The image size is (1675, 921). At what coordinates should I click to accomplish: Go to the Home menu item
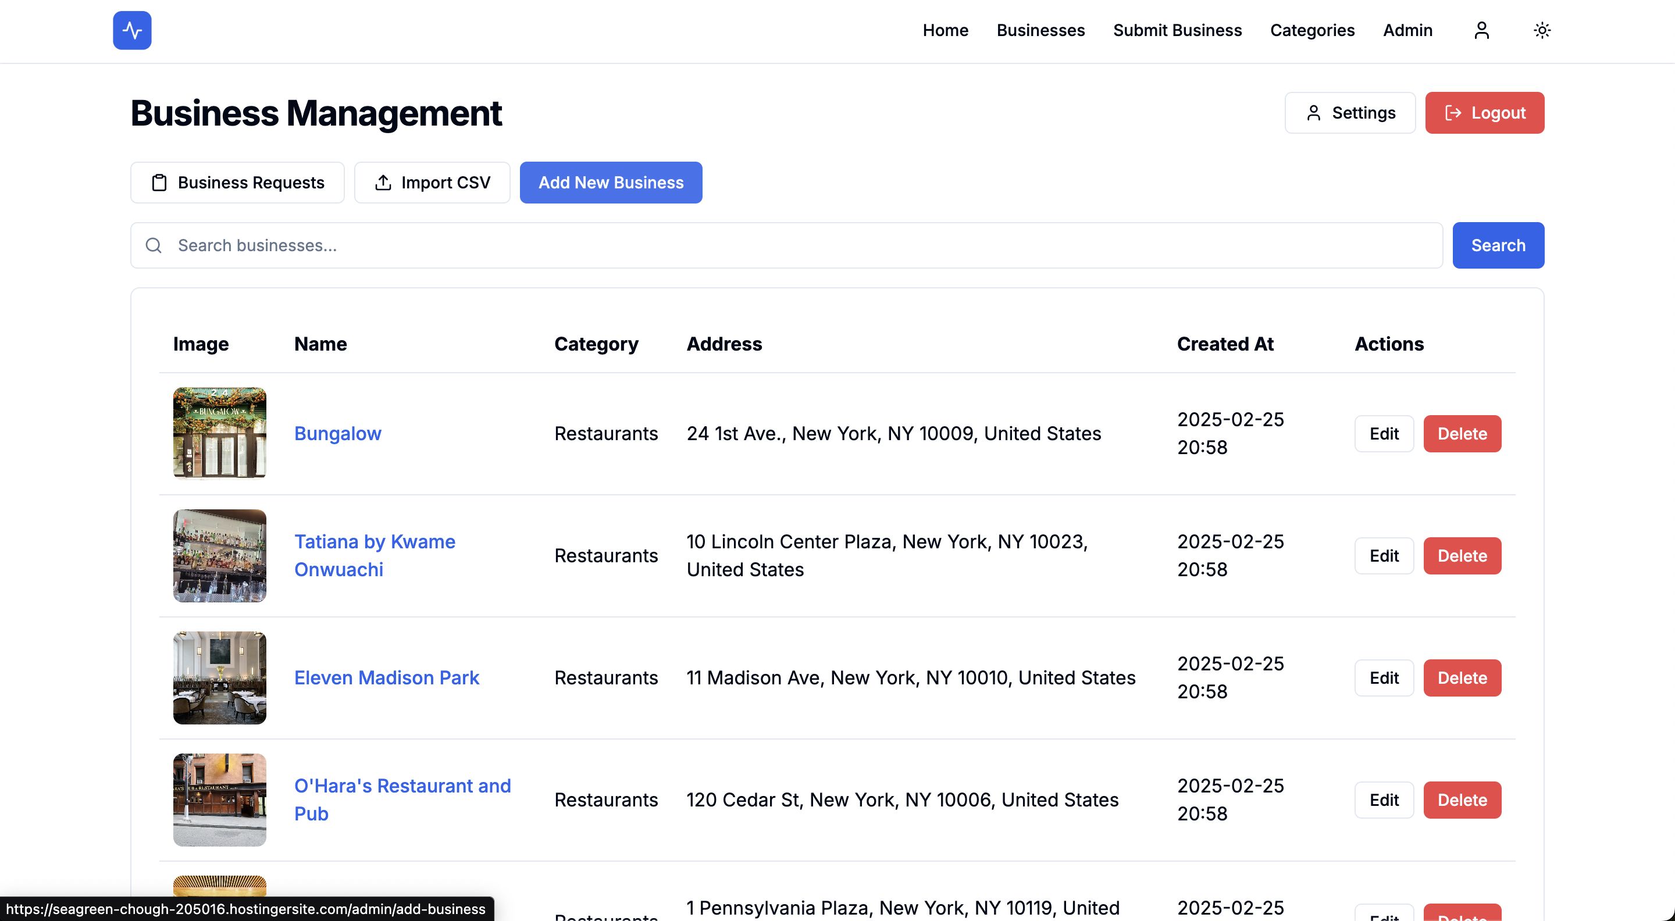click(945, 31)
